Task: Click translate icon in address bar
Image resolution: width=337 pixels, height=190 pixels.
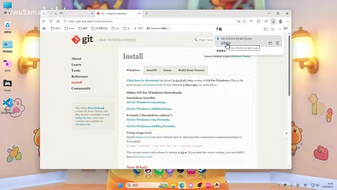Action: click(239, 21)
